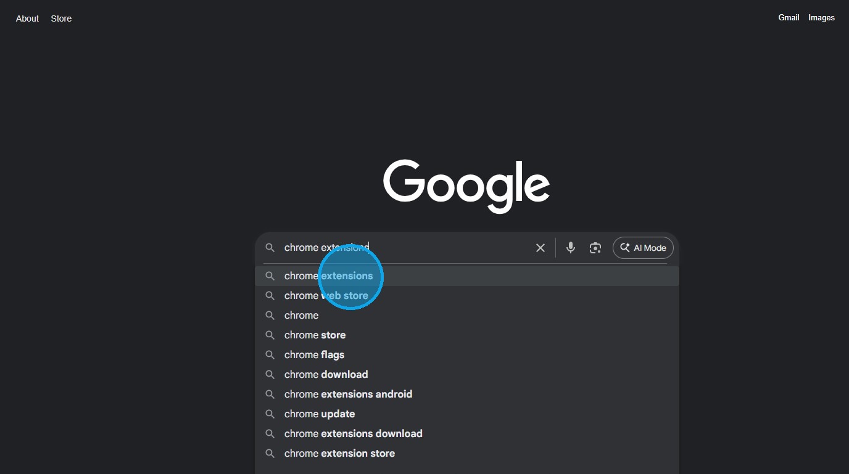
Task: Click the magnifier icon beside 'chrome download'
Action: (x=270, y=375)
